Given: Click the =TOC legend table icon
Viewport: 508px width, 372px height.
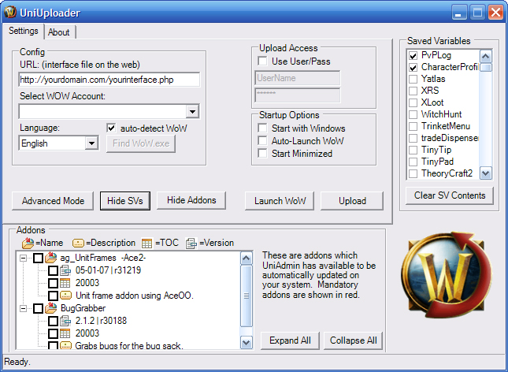Looking at the screenshot, I should tap(146, 244).
